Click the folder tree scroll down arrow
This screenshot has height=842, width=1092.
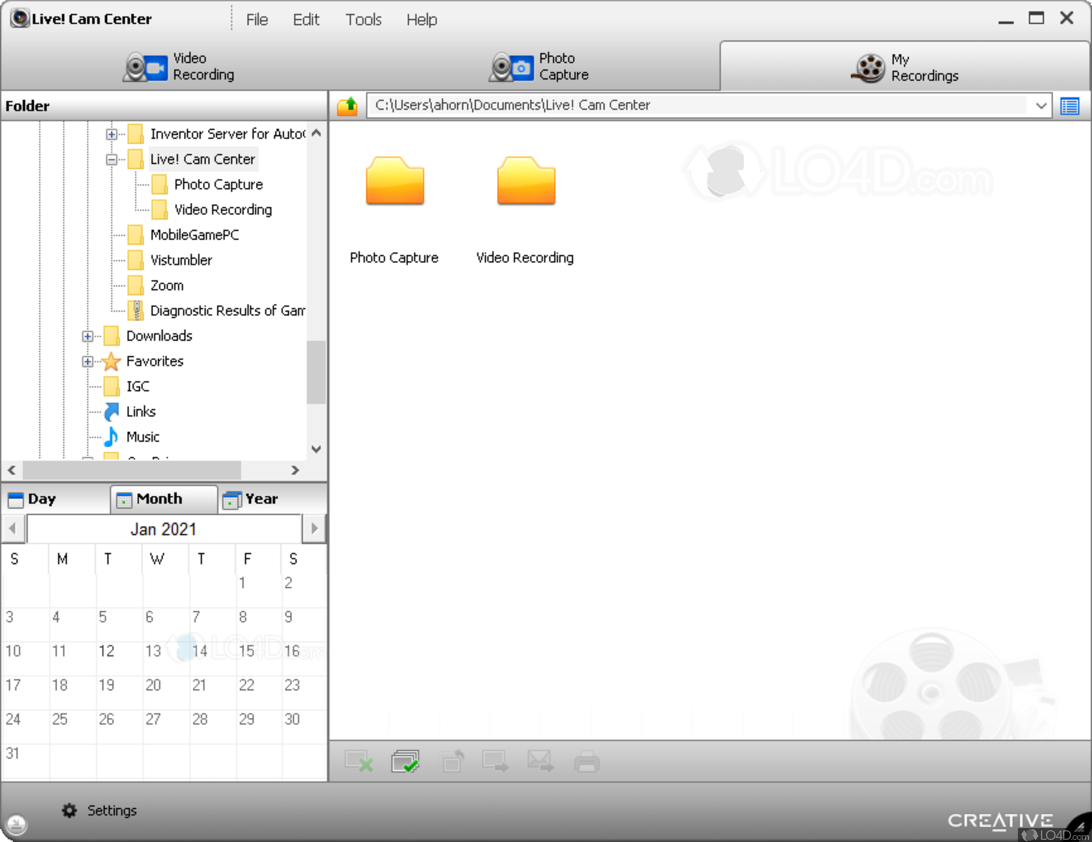(x=317, y=449)
